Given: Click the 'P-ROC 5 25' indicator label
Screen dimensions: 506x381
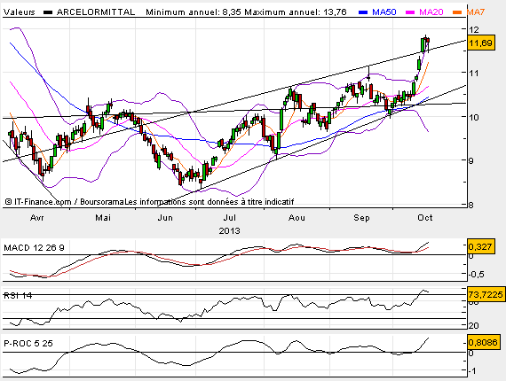Looking at the screenshot, I should click(28, 343).
